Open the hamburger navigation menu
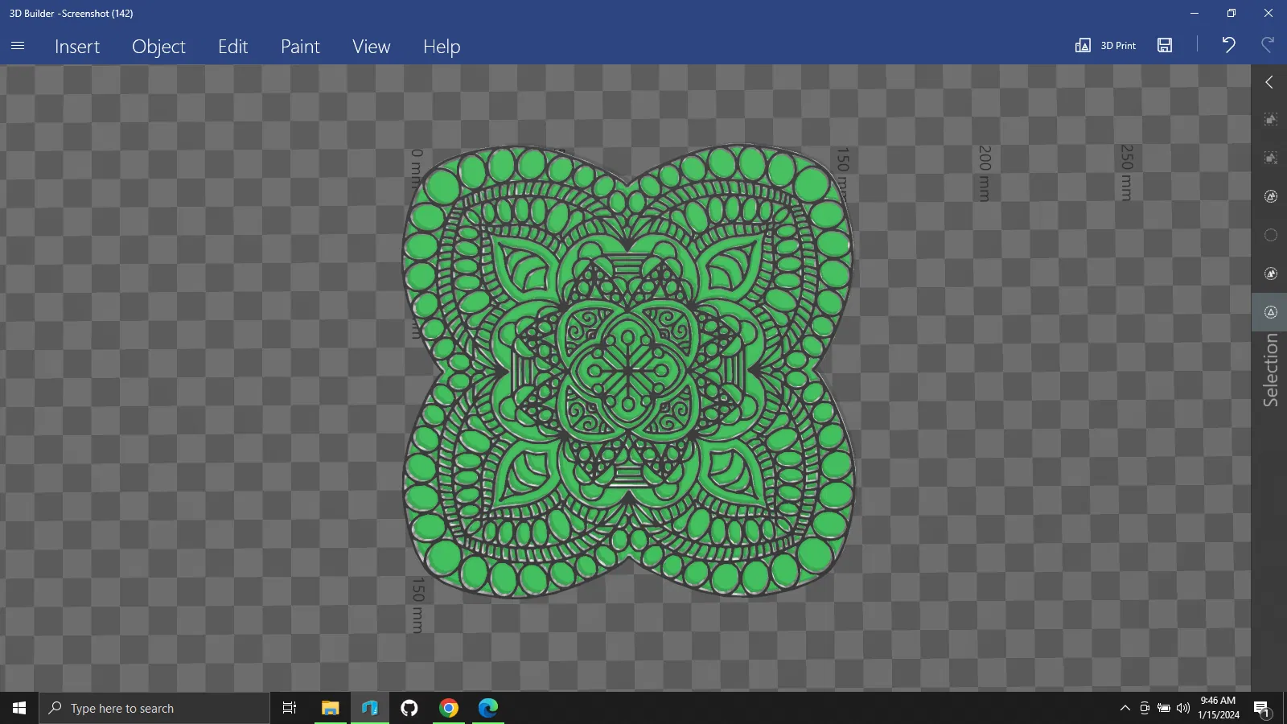 tap(18, 46)
